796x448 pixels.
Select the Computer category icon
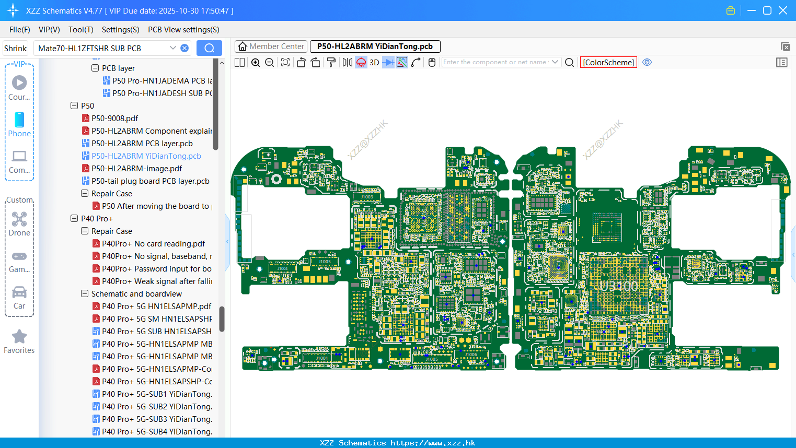coord(19,161)
